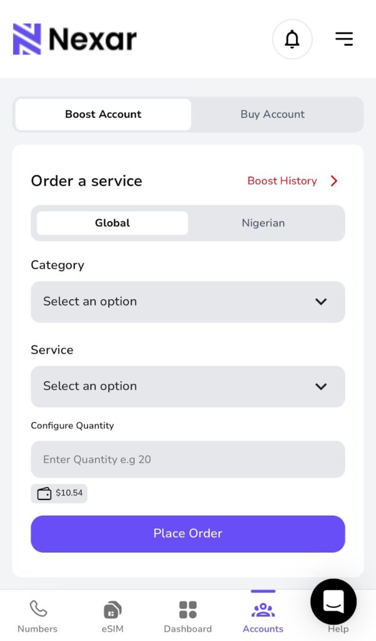Open the Dashboard grid icon
Screen dimensions: 376x641
coord(187,609)
